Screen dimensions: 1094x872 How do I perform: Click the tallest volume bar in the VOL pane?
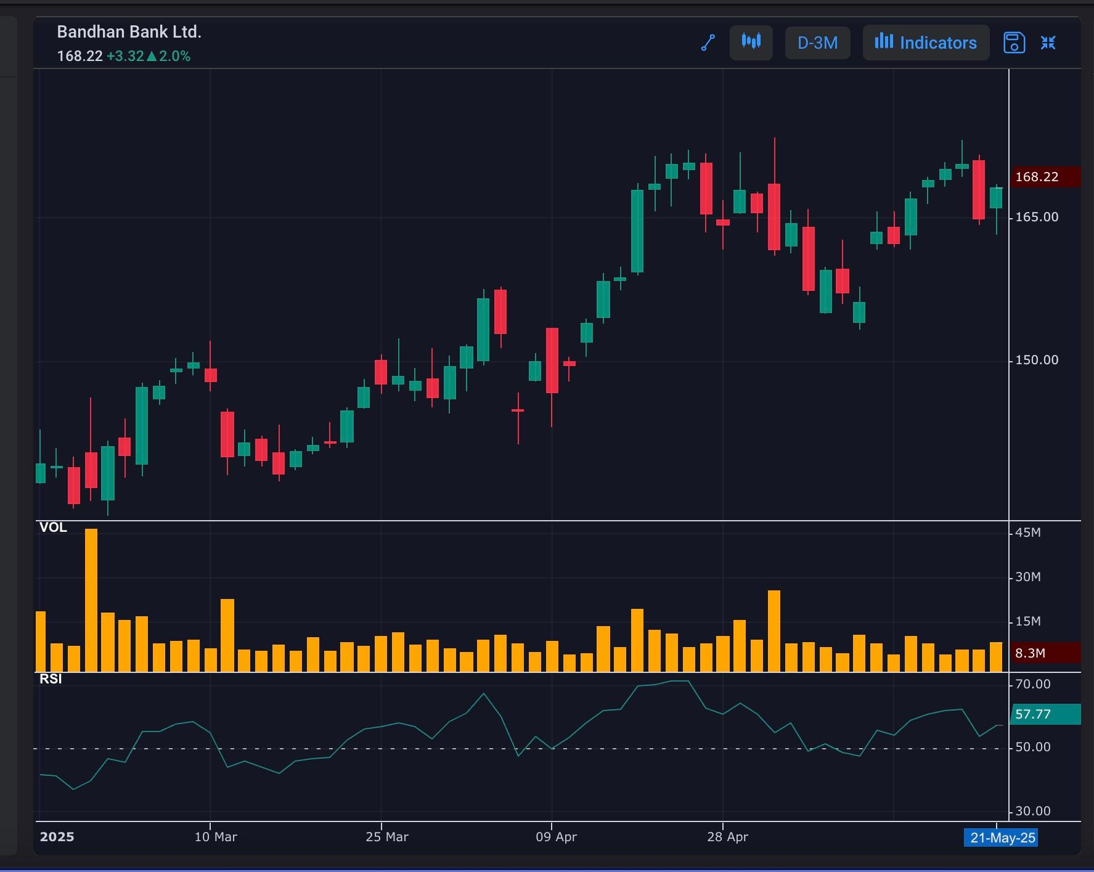(x=91, y=600)
